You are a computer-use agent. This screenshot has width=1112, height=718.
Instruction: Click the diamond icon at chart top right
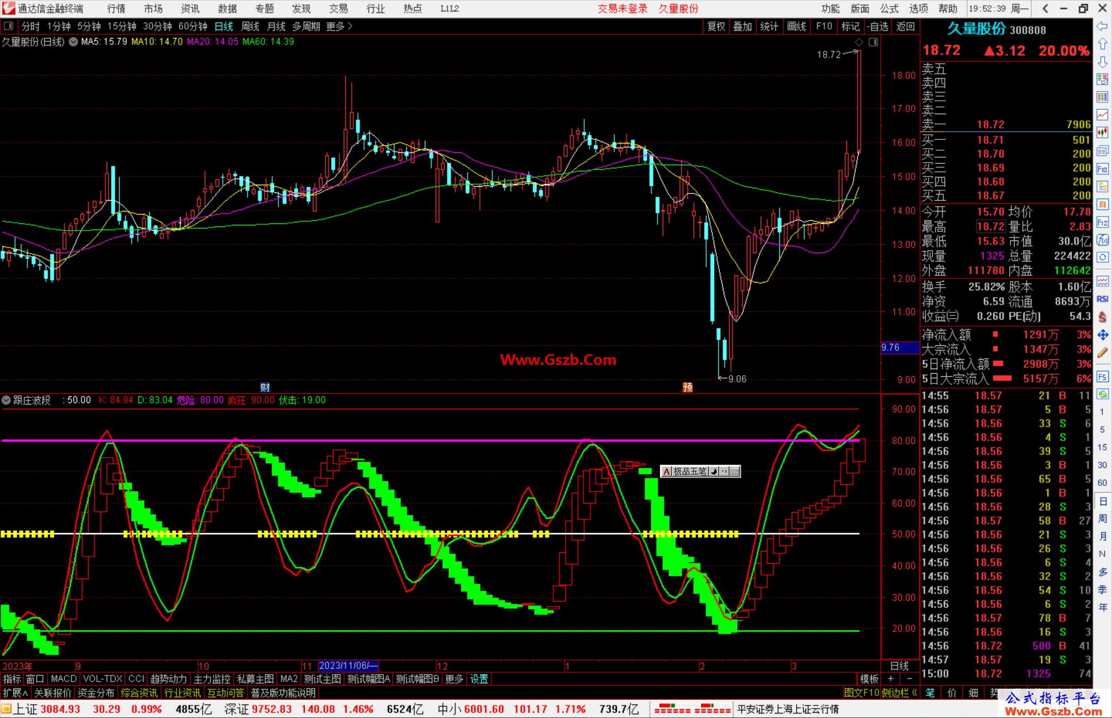(859, 42)
